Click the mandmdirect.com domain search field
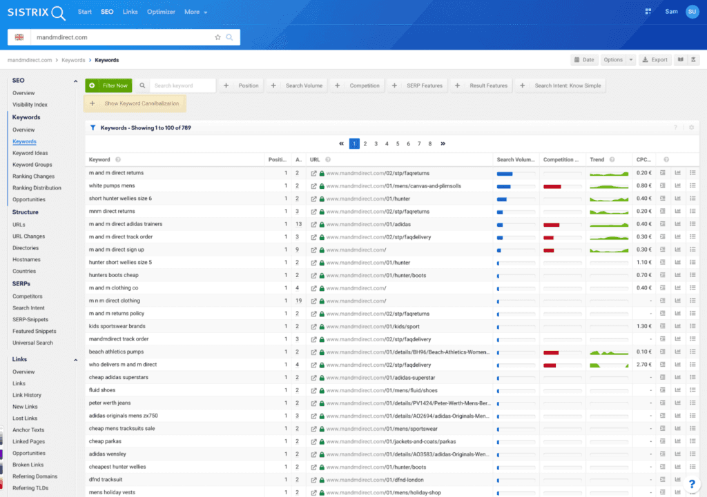Image resolution: width=707 pixels, height=497 pixels. [x=122, y=37]
